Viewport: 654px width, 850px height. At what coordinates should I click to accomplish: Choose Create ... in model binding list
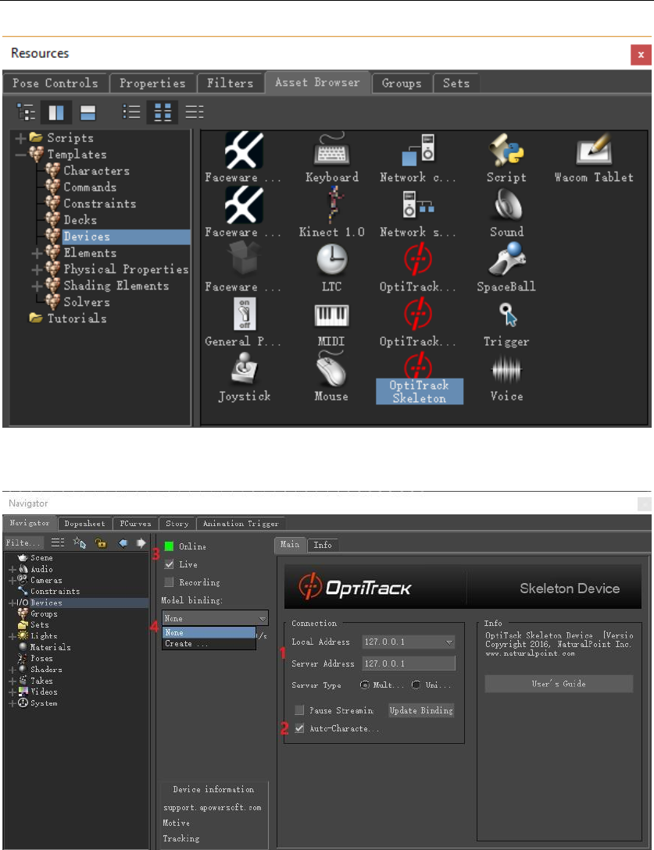point(209,643)
